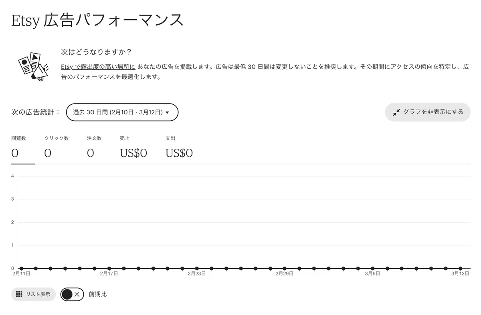Viewport: 481px width, 315px height.
Task: Switch to the 注文数 metric tab
Action: 94,147
